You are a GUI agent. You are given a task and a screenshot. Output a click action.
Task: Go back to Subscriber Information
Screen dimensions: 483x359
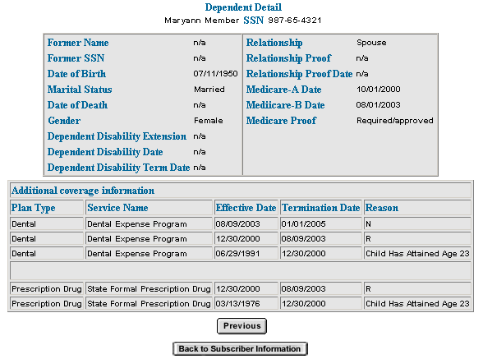240,348
